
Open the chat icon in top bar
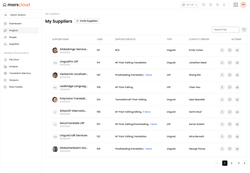203,5
